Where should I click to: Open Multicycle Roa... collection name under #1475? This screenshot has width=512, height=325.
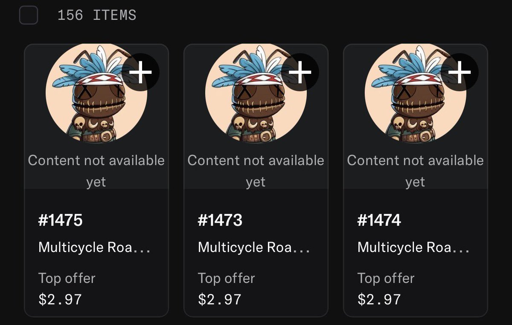[94, 247]
